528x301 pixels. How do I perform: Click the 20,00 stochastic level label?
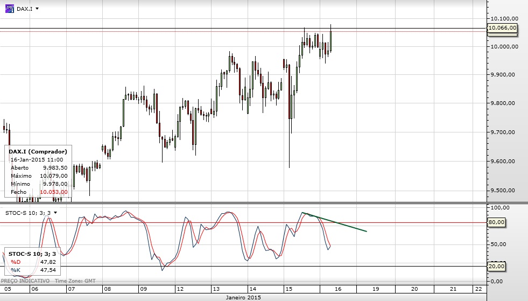pos(496,266)
